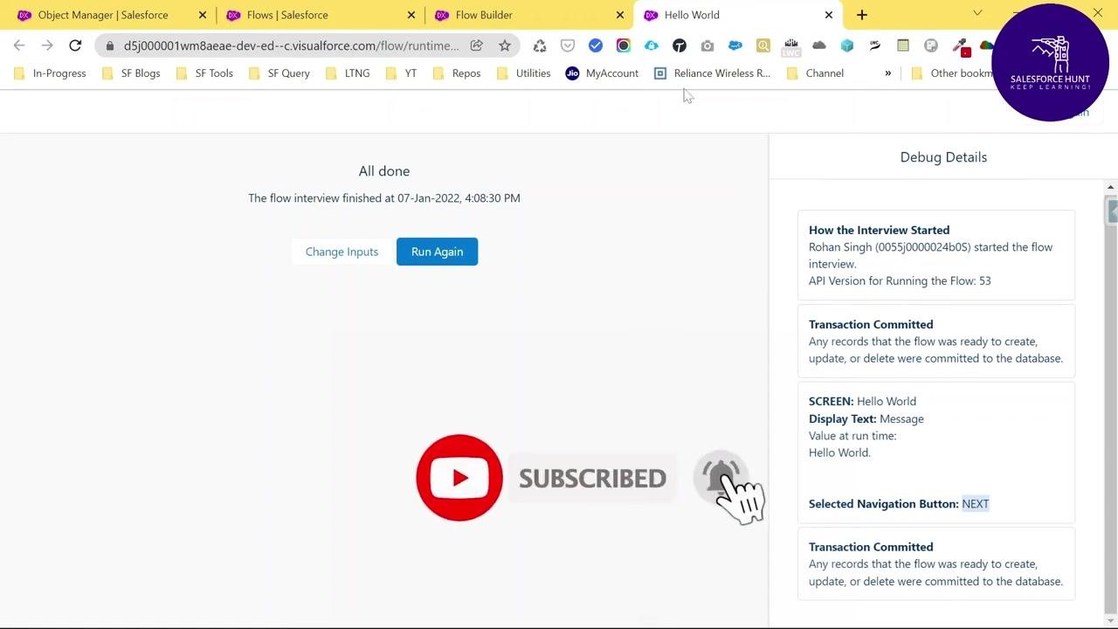Click the Run Again button
This screenshot has height=629, width=1118.
point(437,252)
